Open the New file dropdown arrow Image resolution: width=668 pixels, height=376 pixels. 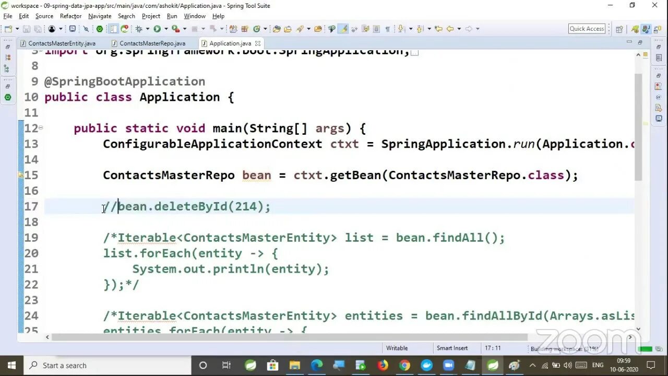pyautogui.click(x=17, y=29)
